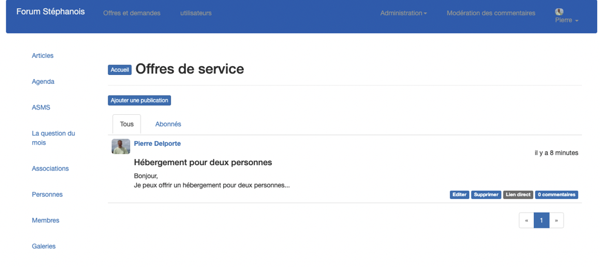The width and height of the screenshot is (600, 267).
Task: Open Agenda in the sidebar
Action: coord(43,81)
